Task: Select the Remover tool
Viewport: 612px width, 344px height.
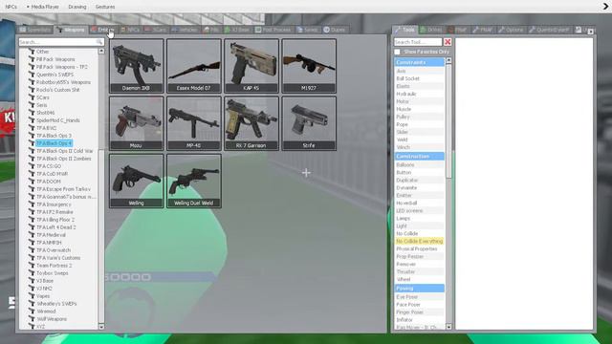Action: [419, 264]
